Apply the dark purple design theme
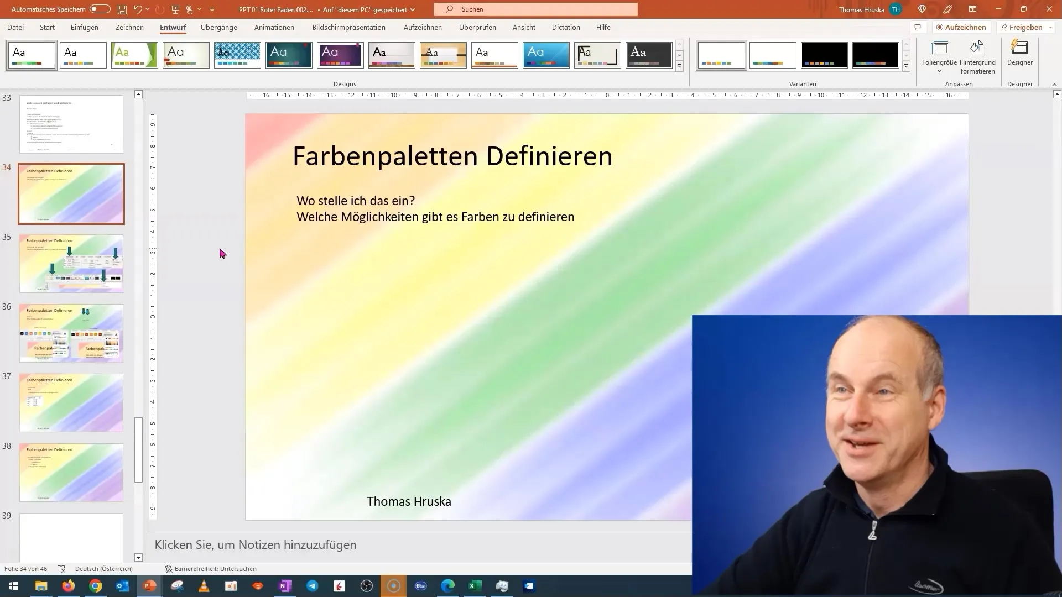Image resolution: width=1062 pixels, height=597 pixels. click(x=340, y=55)
